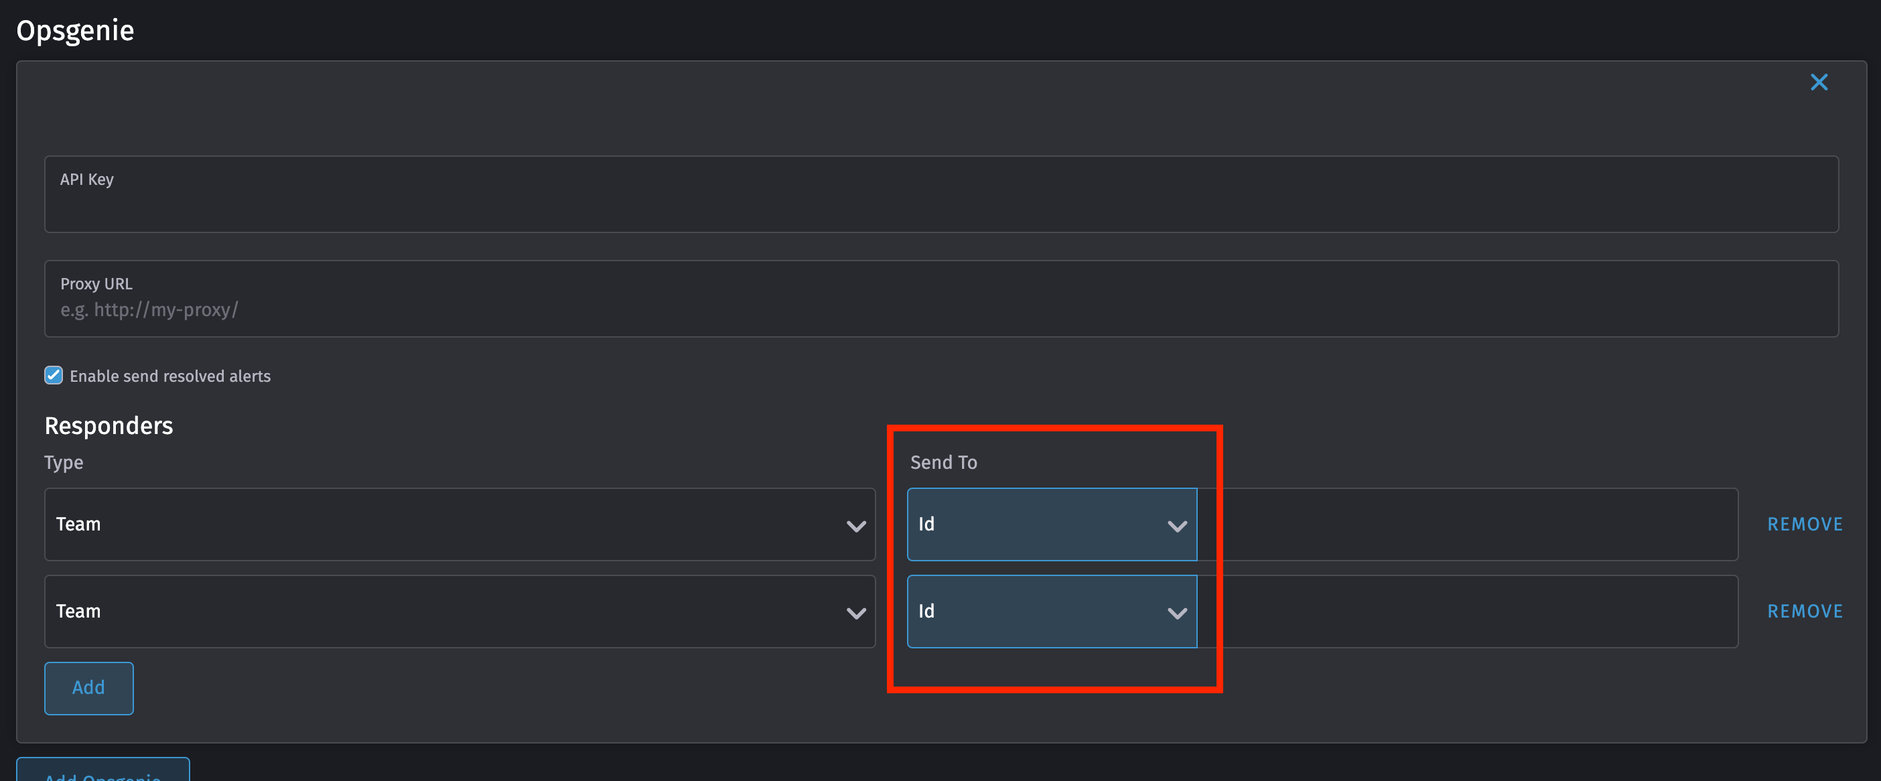Open the second responder Type dropdown
This screenshot has height=781, width=1881.
[460, 612]
